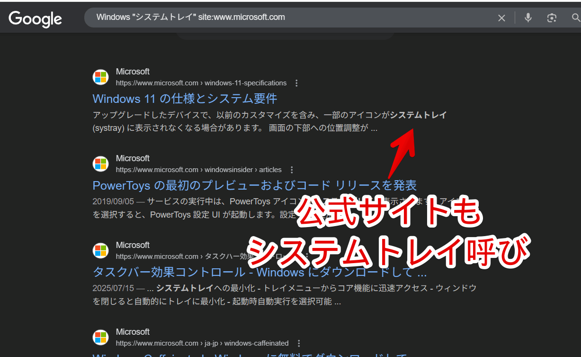
Task: Open Google Lens image search
Action: 552,18
